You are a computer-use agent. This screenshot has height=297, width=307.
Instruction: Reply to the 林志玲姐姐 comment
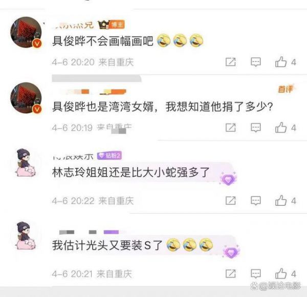click(256, 201)
